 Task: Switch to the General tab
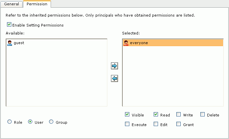coord(12,4)
